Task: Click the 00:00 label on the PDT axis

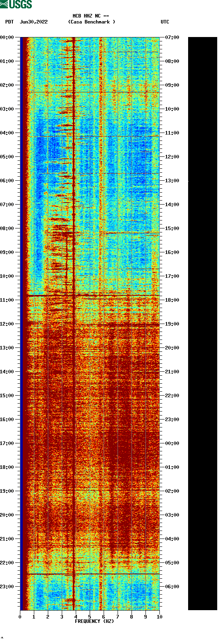Action: pyautogui.click(x=7, y=37)
